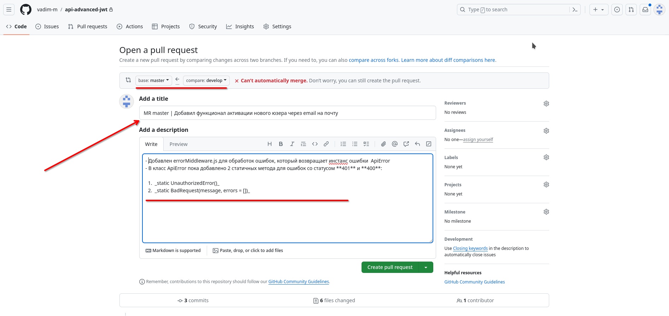This screenshot has height=316, width=669.
Task: Open compare across forks link
Action: coord(374,60)
